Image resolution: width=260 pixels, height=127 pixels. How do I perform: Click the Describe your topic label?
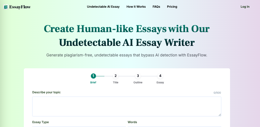point(46,92)
